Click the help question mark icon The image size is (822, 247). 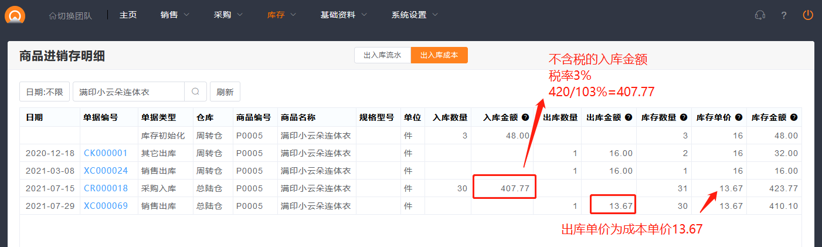(784, 15)
